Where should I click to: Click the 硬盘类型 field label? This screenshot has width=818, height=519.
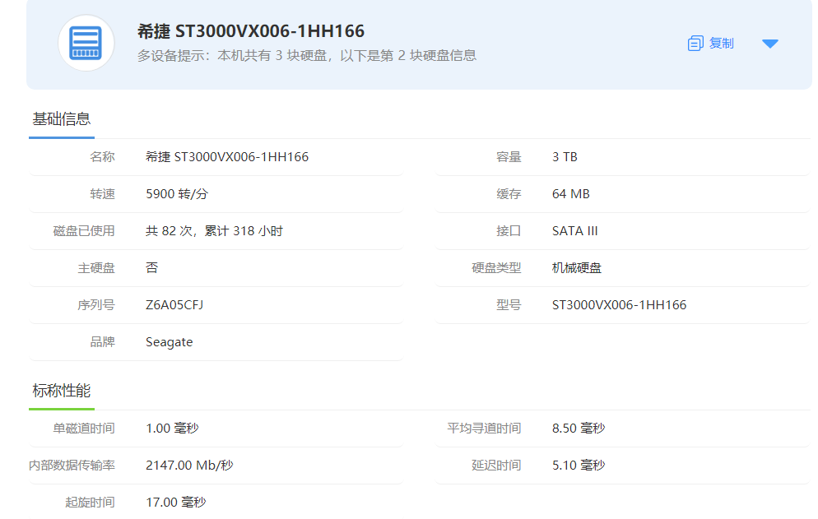[496, 268]
